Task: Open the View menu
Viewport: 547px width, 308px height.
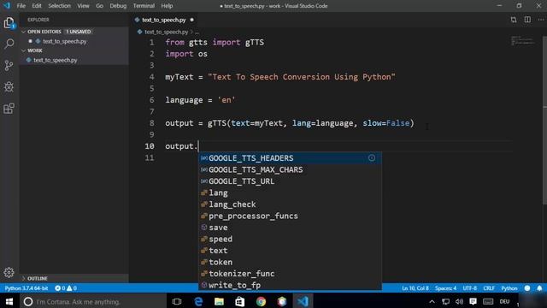Action: click(83, 6)
